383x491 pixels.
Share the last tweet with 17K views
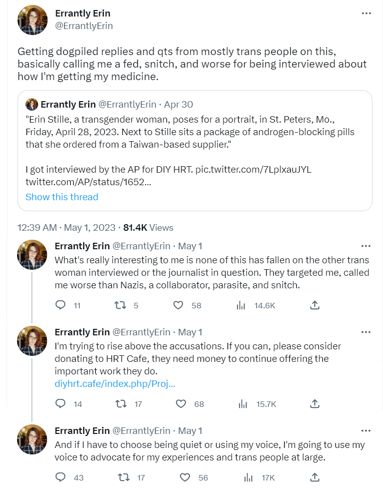[x=315, y=477]
